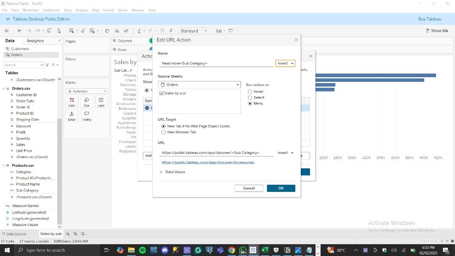Select the Hover run action option

coord(250,92)
